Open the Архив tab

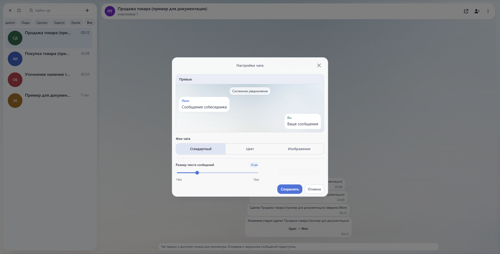coord(76,23)
